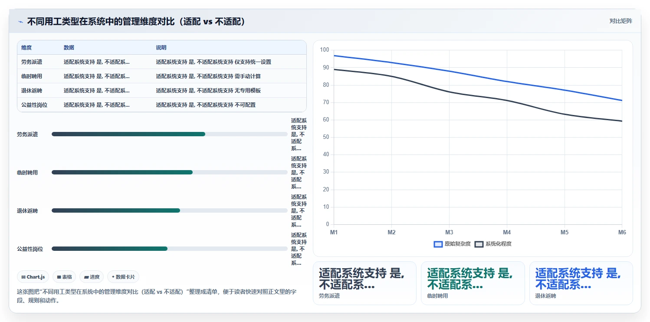The image size is (650, 322).
Task: Select the Chart.js tag chip
Action: (33, 277)
